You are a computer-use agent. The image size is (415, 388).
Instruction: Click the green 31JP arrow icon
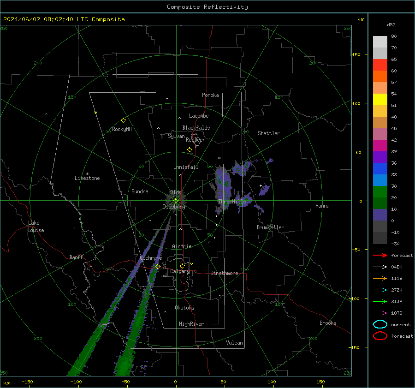point(380,301)
